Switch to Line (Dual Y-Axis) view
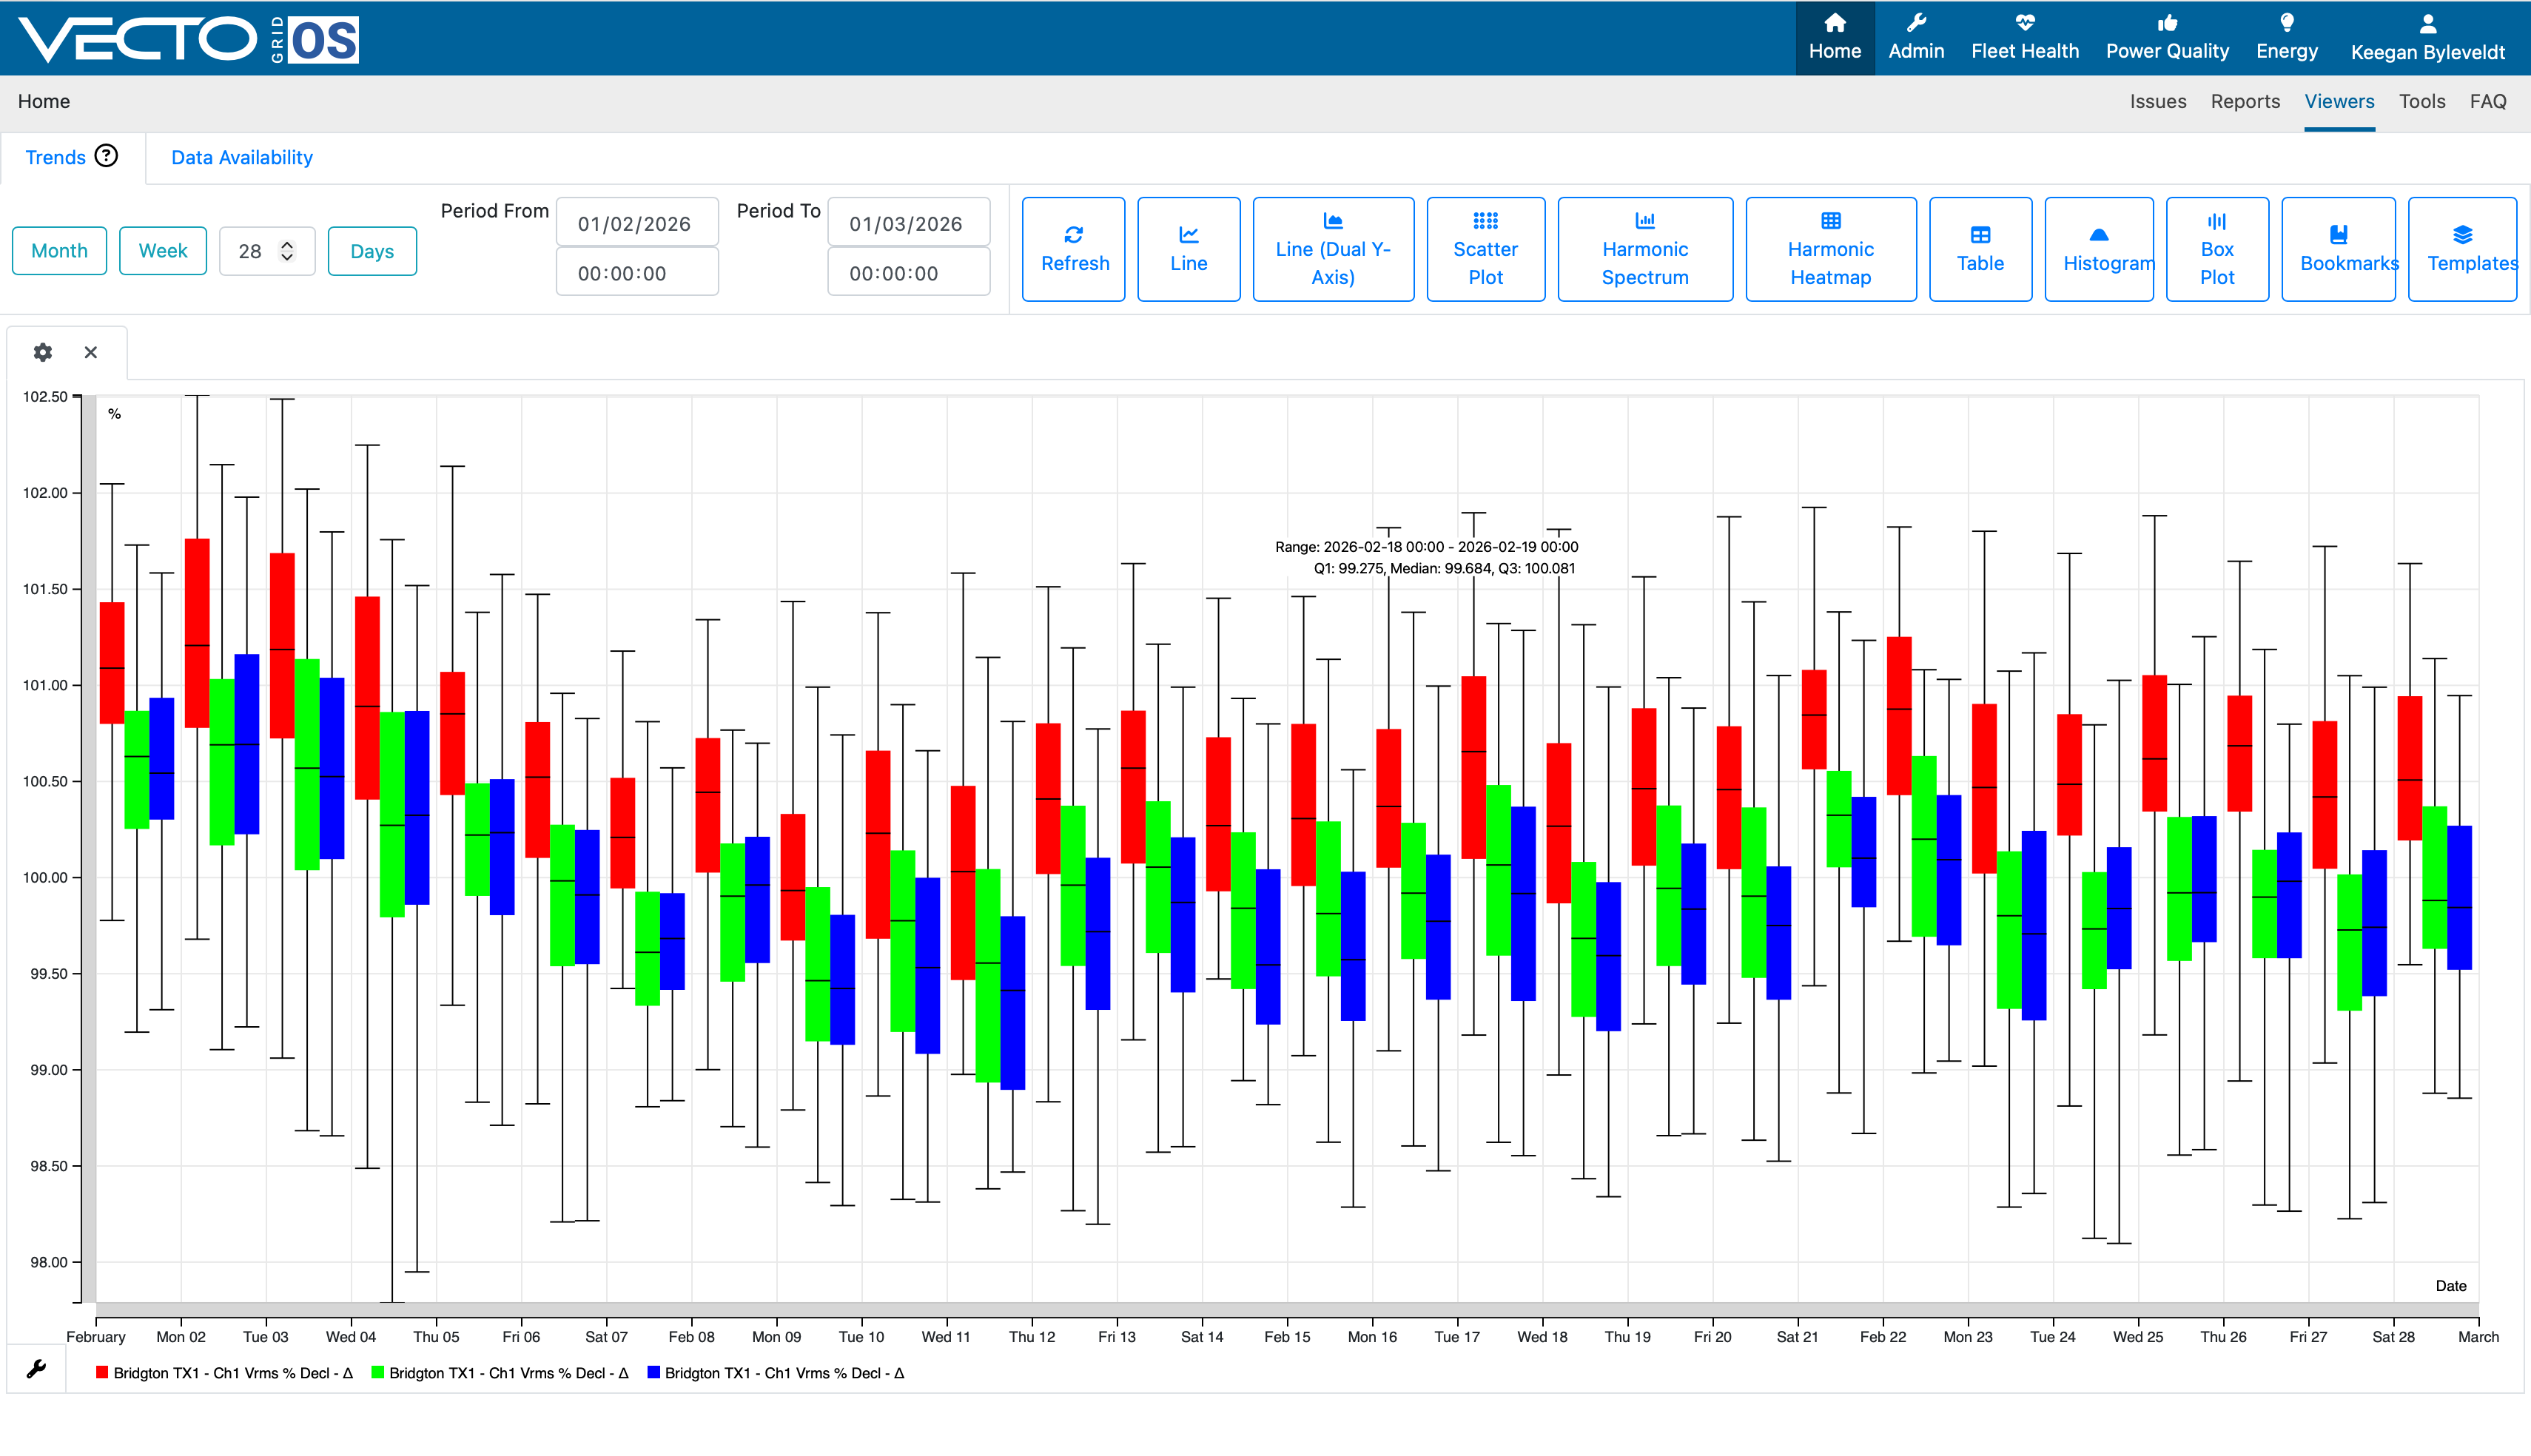 [1333, 249]
